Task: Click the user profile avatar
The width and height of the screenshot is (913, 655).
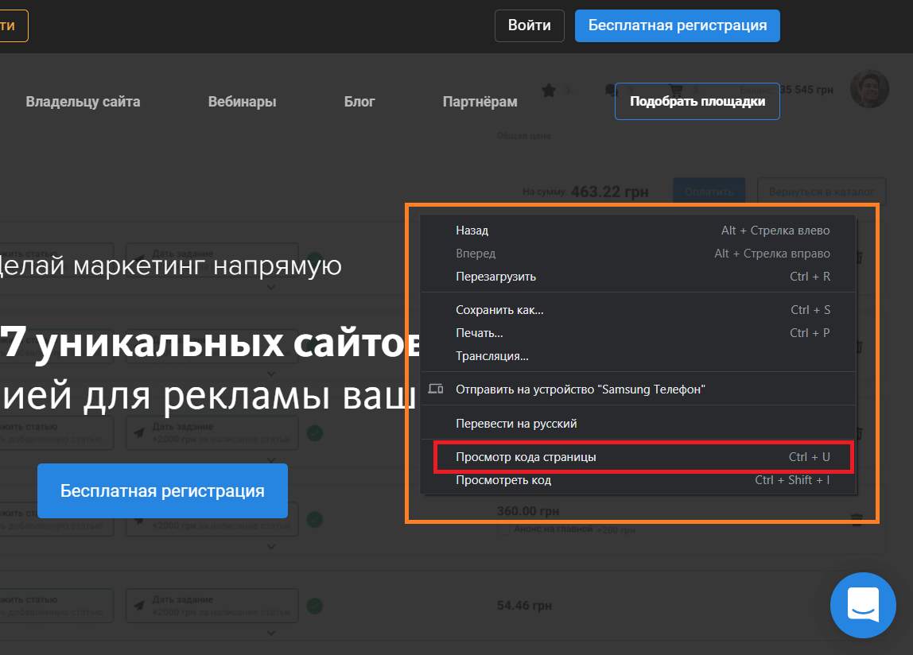Action: click(x=869, y=89)
